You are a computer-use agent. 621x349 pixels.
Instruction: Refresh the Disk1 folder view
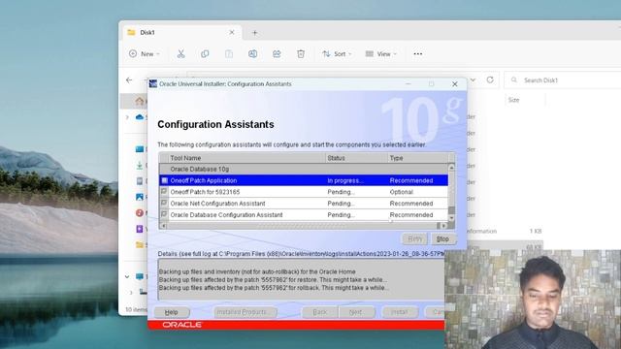click(x=490, y=79)
